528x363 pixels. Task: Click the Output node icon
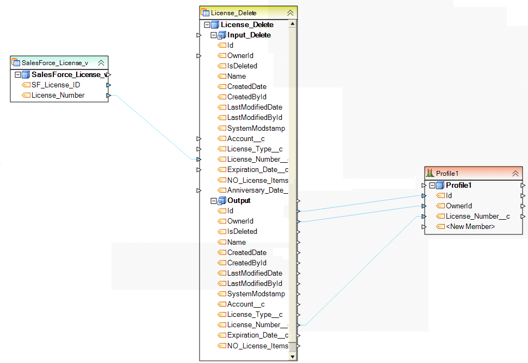point(222,201)
